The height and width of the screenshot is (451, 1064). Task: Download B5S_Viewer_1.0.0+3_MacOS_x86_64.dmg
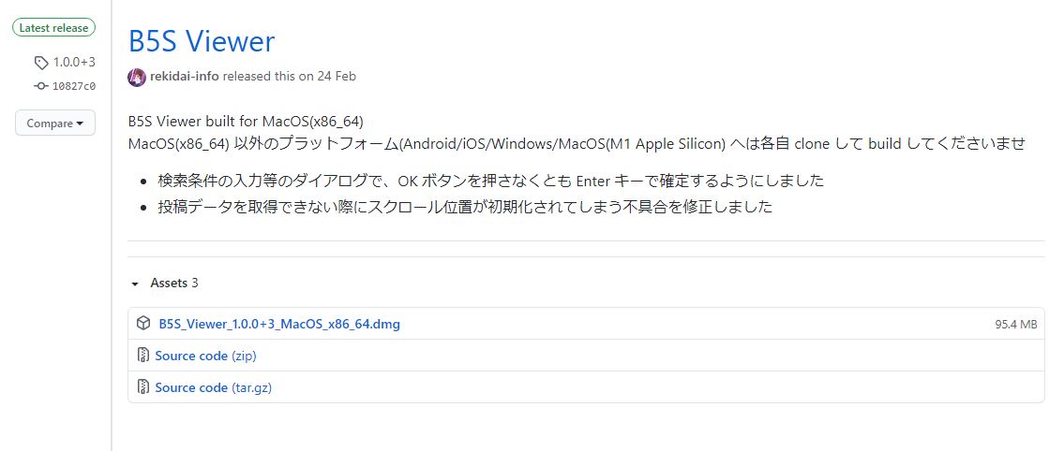coord(279,324)
